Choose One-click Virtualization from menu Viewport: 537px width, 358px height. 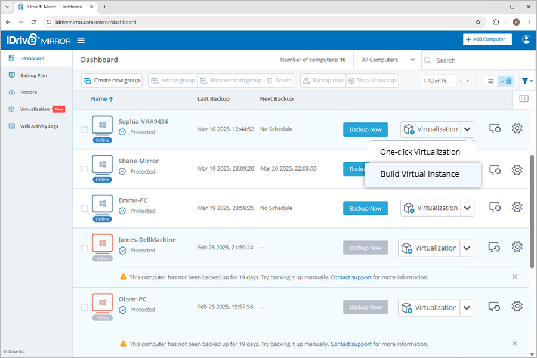coord(420,152)
